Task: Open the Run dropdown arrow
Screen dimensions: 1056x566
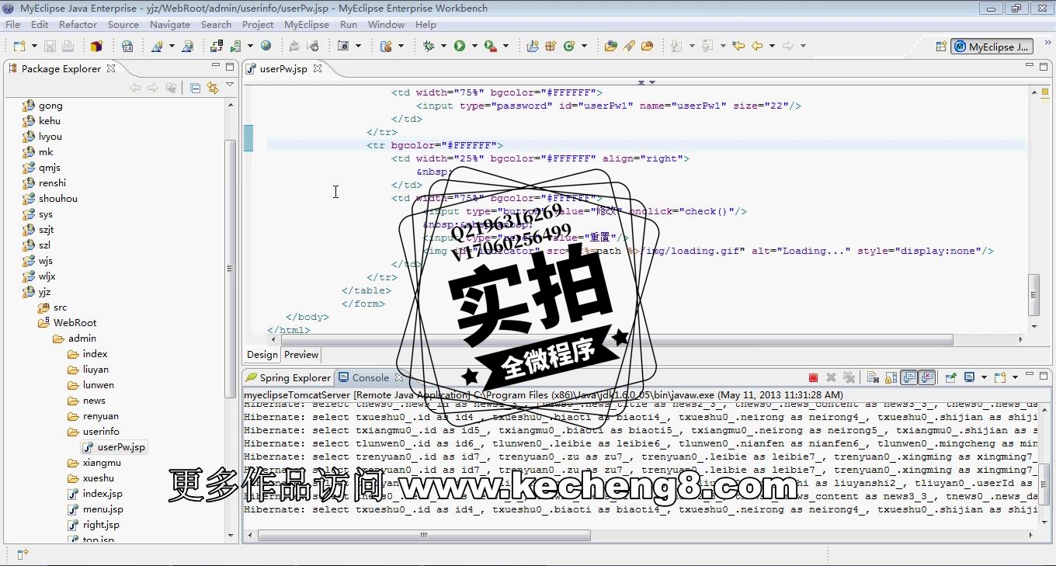Action: (474, 46)
